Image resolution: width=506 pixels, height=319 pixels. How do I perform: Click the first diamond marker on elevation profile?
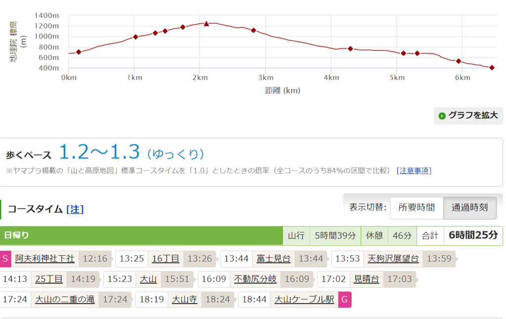tap(79, 52)
